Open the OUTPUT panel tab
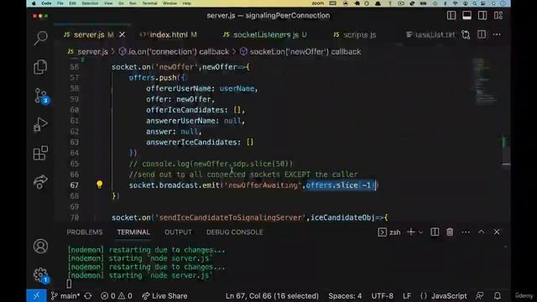 coord(178,232)
